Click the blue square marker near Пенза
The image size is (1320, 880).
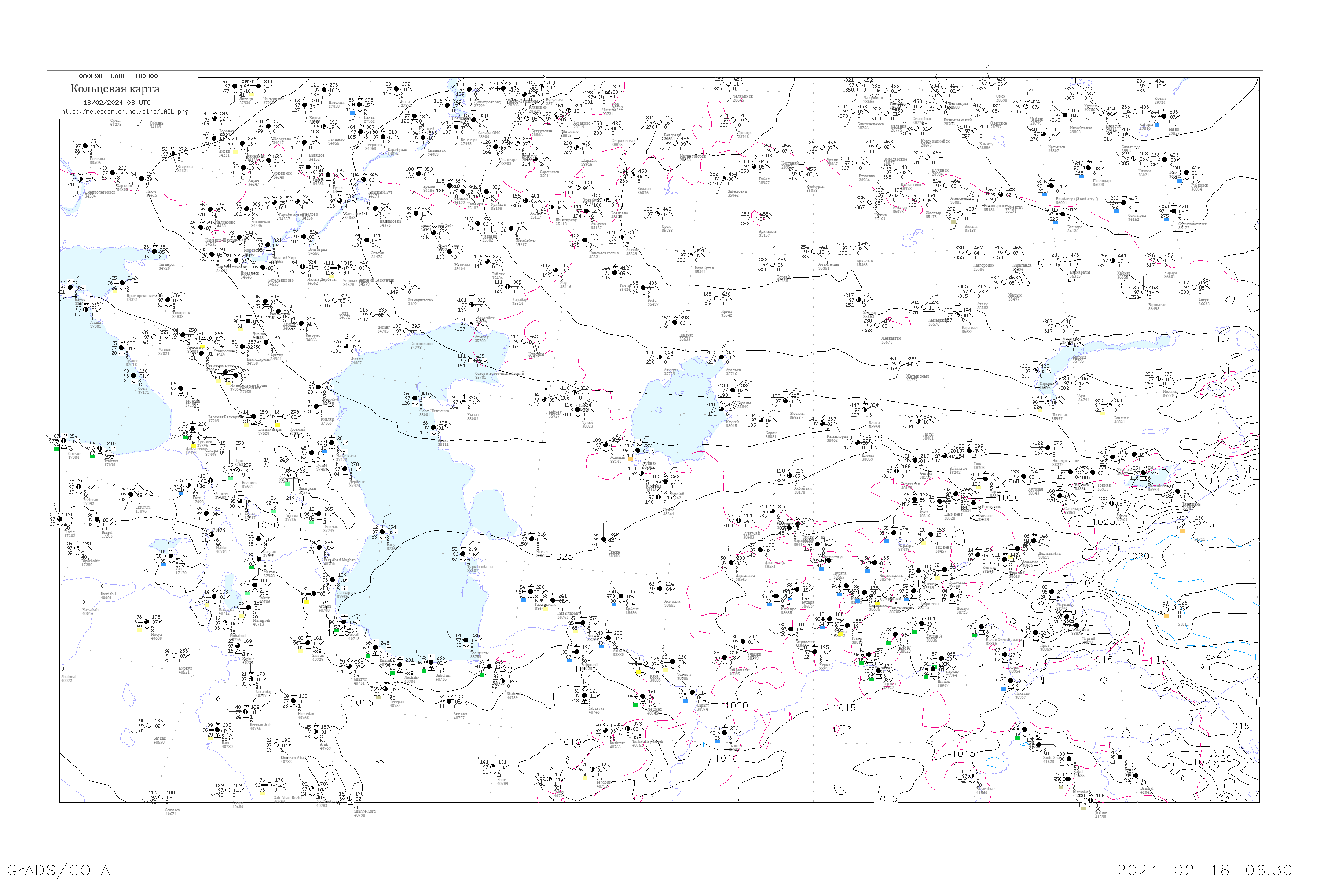352,114
